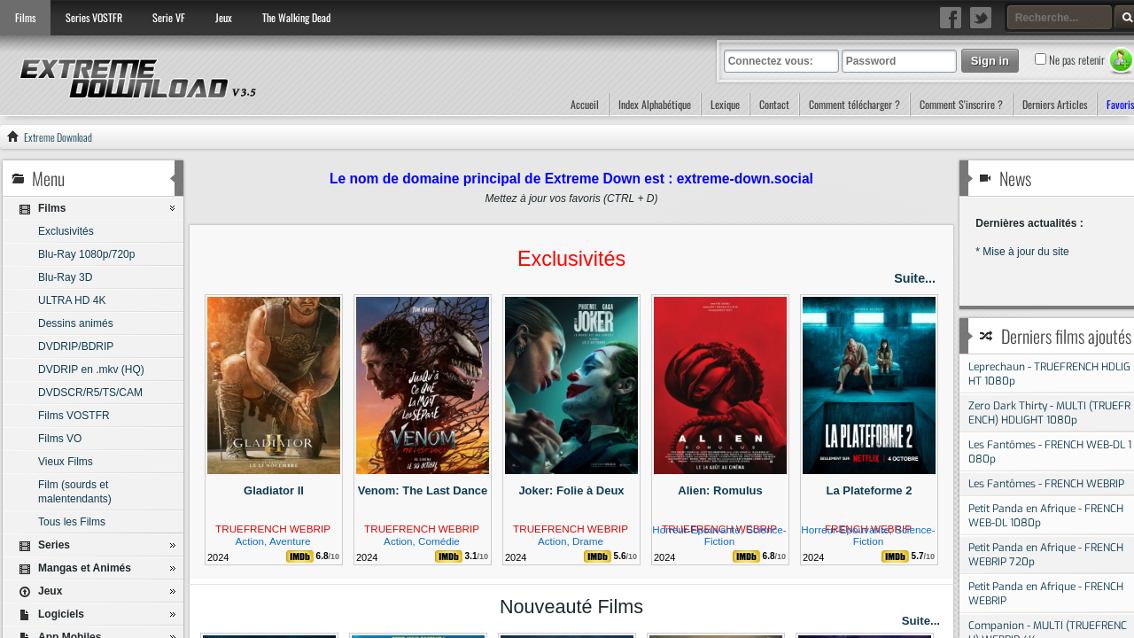Click the IMDb badge under Joker: Folie à Deux
The height and width of the screenshot is (638, 1134).
[597, 556]
